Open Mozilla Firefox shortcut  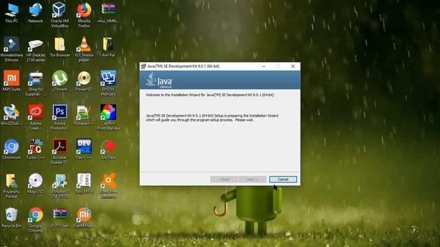point(84,14)
